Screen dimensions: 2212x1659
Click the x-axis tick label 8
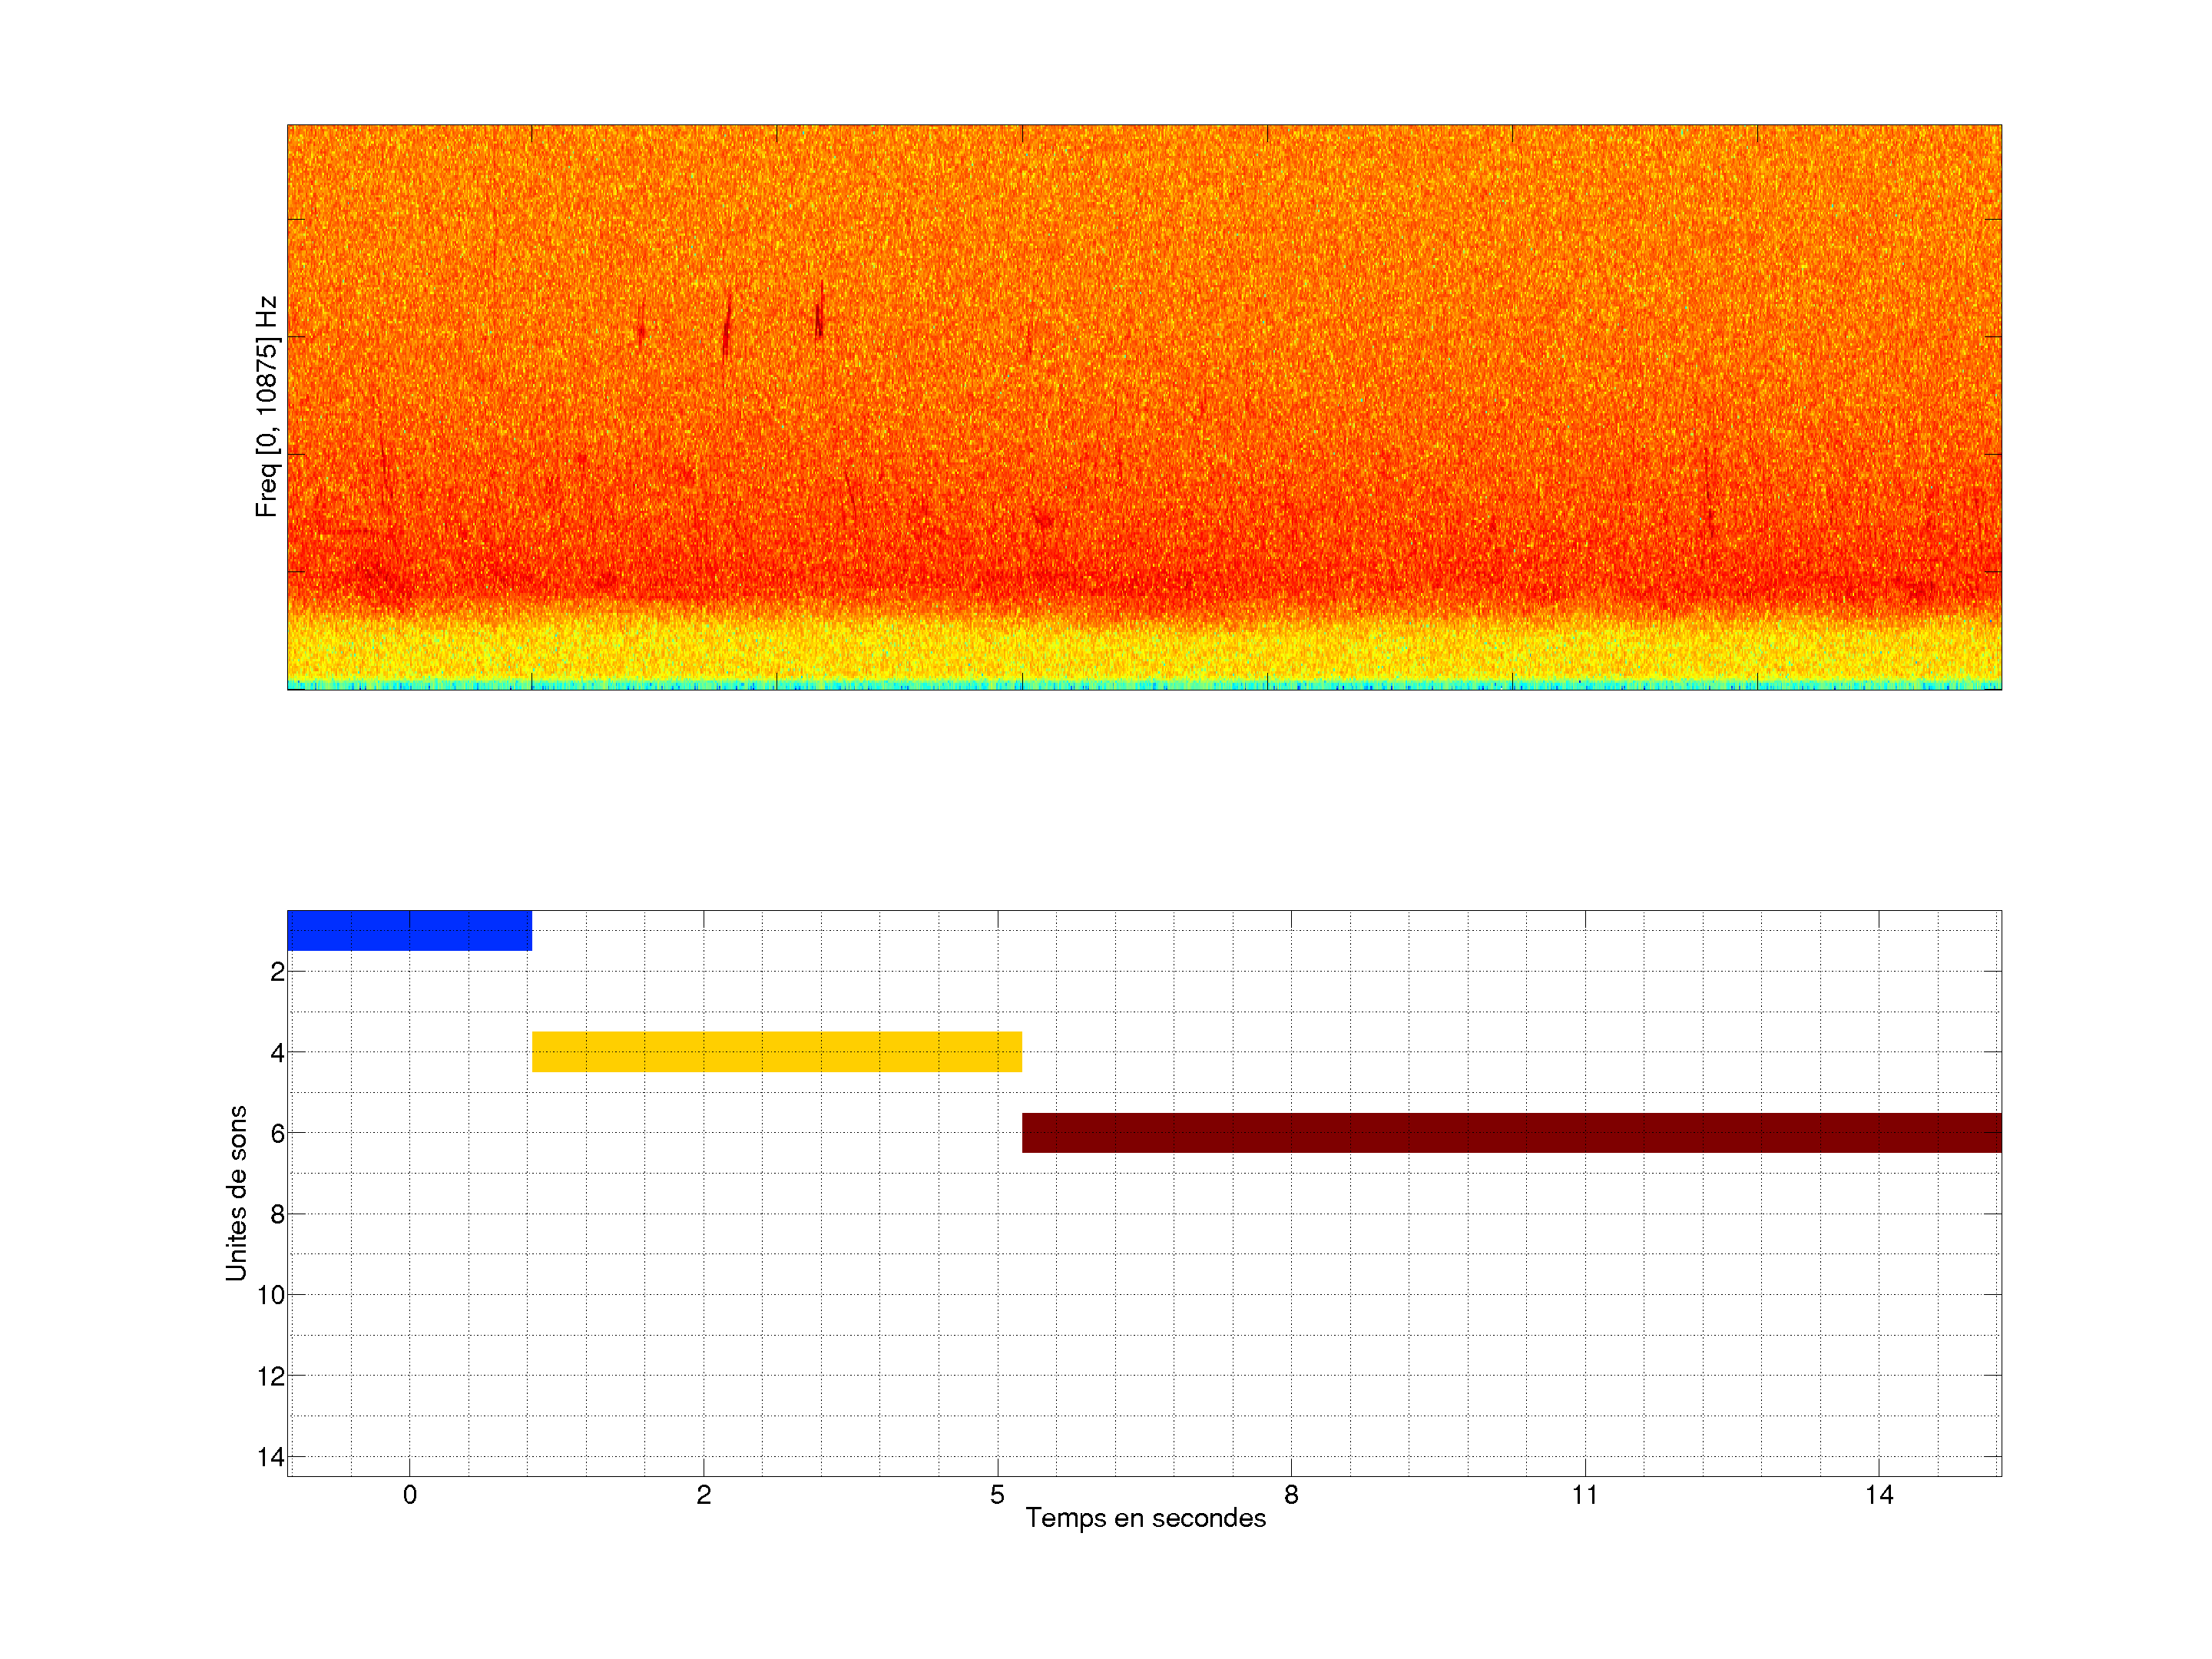[x=1291, y=1495]
